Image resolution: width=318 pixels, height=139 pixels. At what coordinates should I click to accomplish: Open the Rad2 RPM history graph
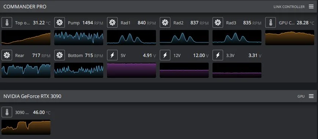click(184, 38)
